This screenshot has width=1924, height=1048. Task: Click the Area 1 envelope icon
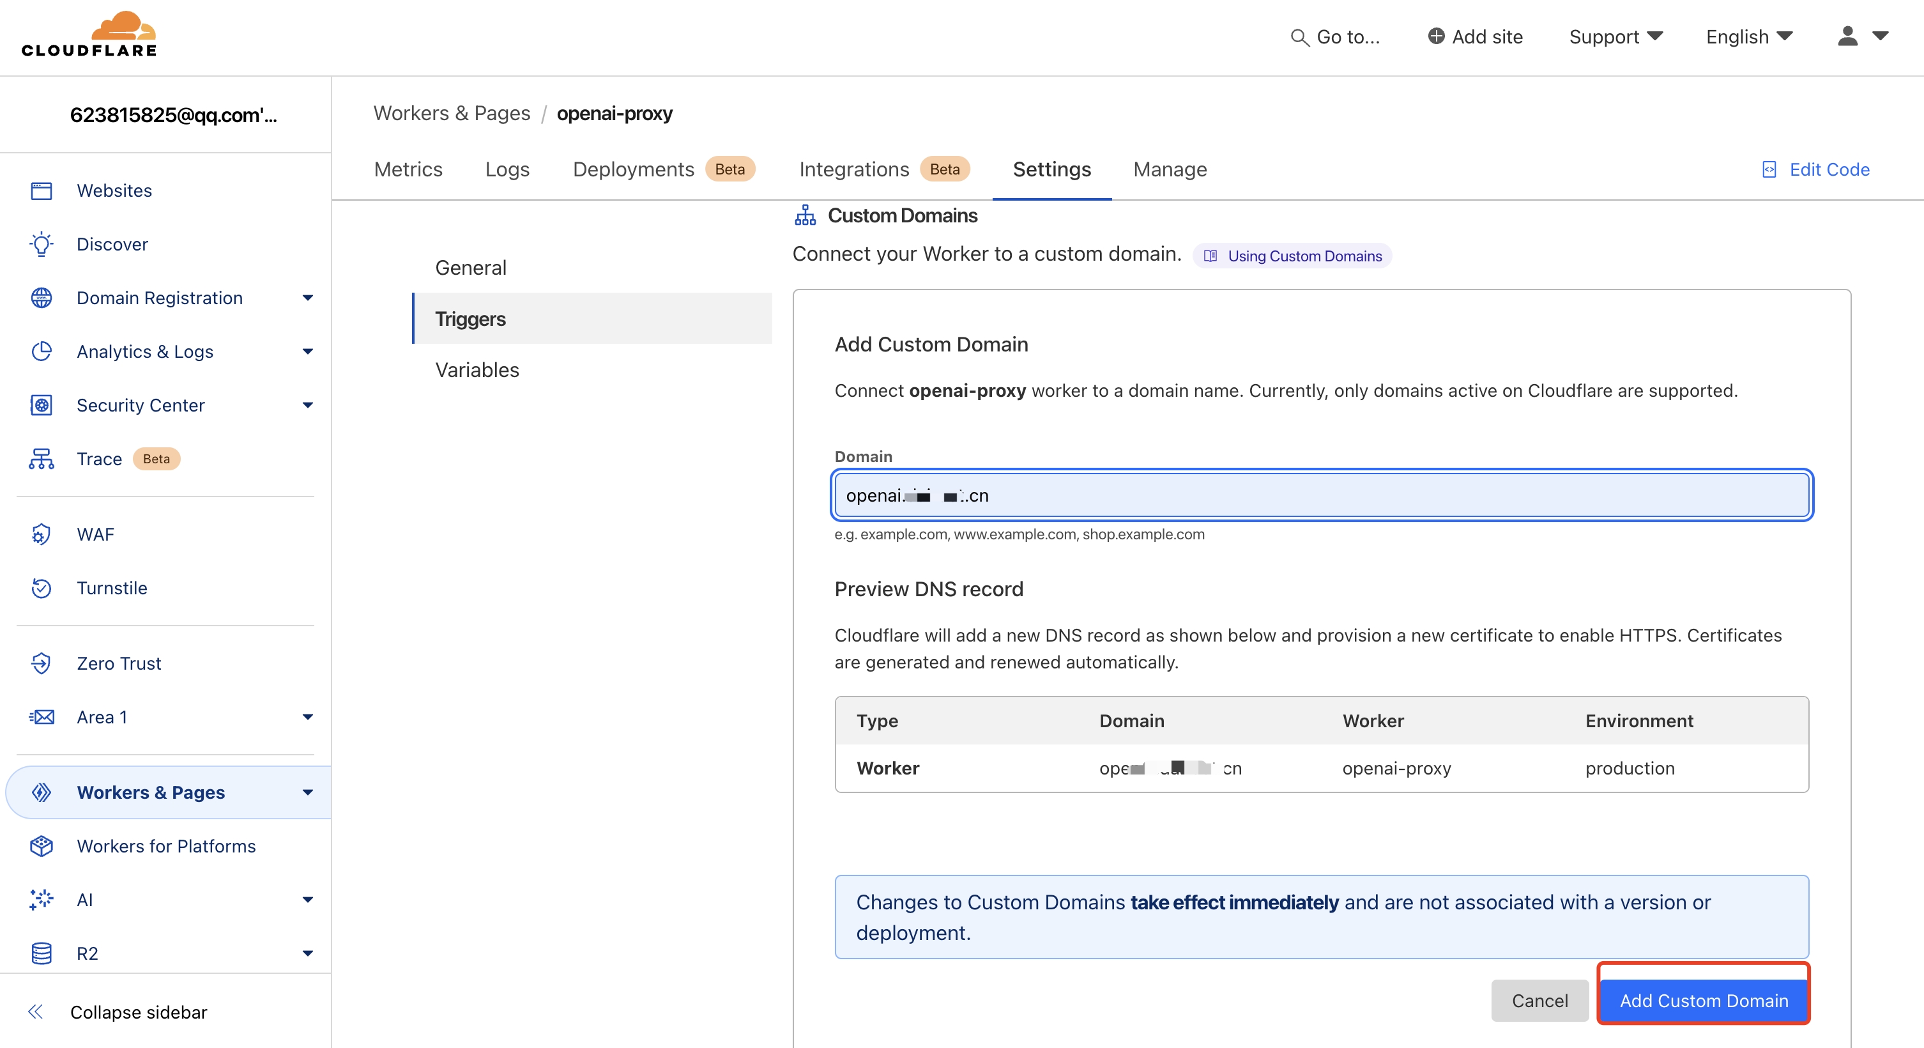point(41,717)
